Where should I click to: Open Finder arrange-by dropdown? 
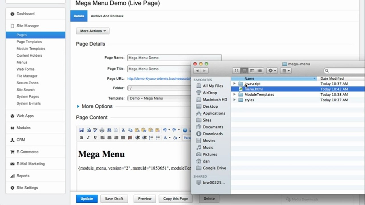[286, 71]
